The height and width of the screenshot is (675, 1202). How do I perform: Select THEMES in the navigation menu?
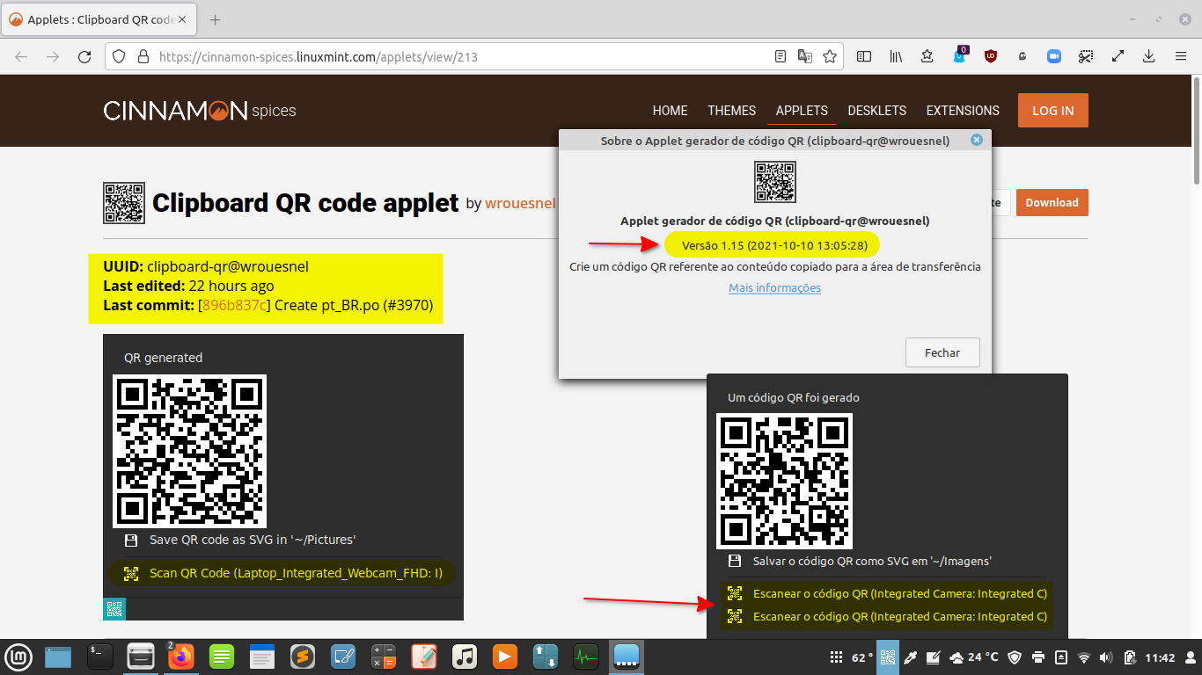click(731, 111)
